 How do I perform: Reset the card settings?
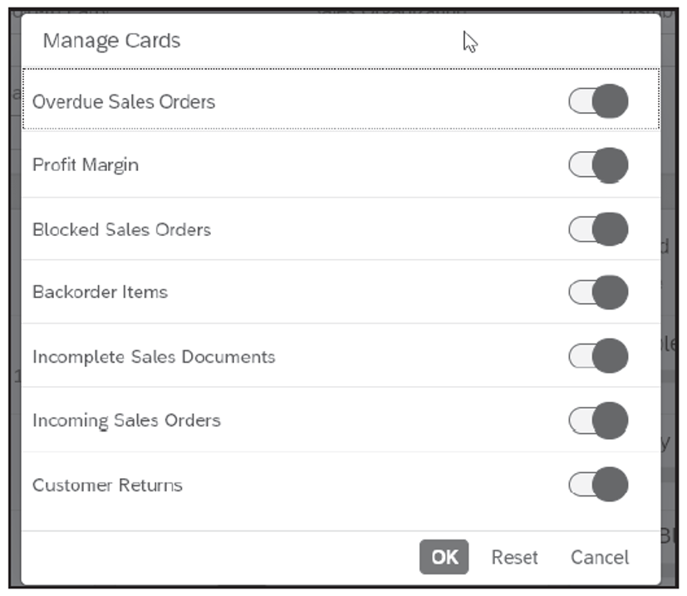pos(514,558)
